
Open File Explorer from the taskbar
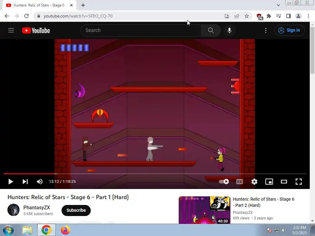click(x=27, y=230)
